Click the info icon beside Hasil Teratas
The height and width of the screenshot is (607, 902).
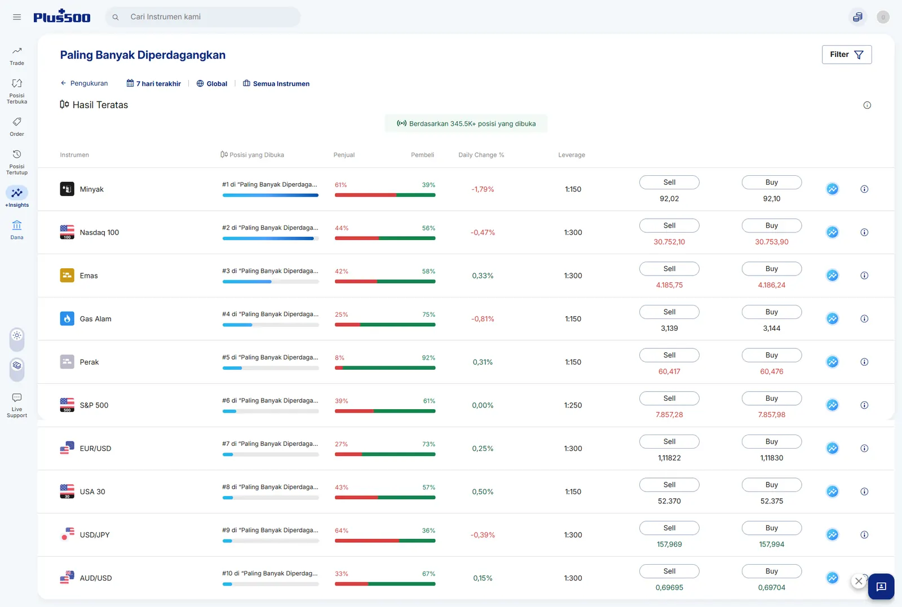pos(867,105)
